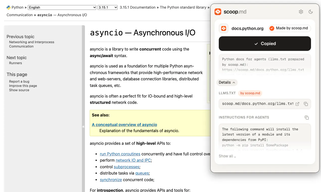This screenshot has height=192, width=321.
Task: Click the Python logo icon
Action: pyautogui.click(x=9, y=8)
